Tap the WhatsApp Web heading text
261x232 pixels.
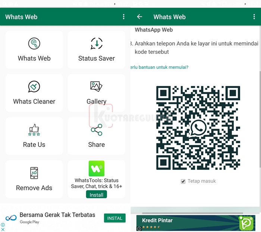[154, 30]
